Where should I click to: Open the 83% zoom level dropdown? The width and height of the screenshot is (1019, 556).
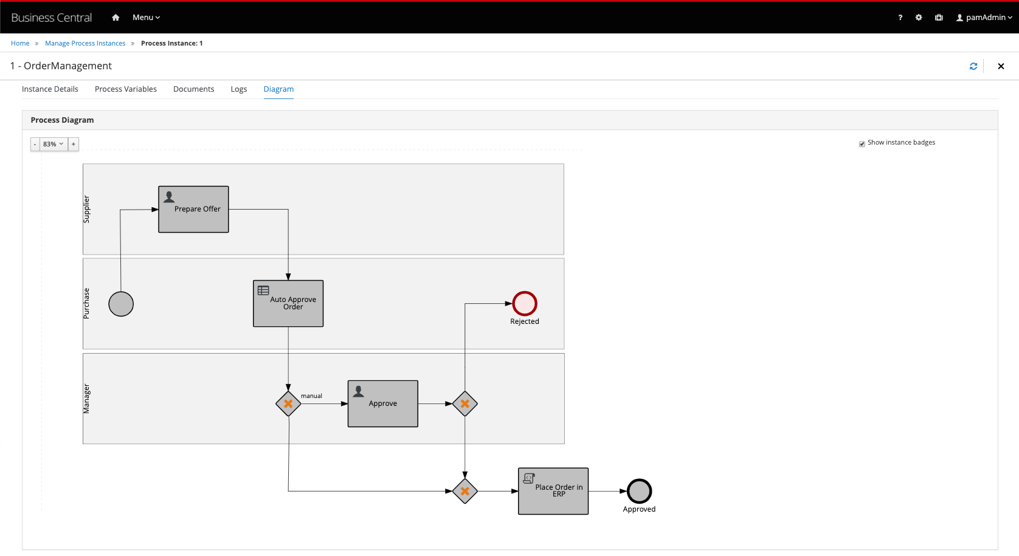point(54,144)
